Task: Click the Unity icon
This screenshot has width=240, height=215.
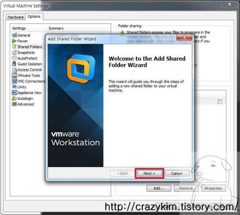Action: 14,87
